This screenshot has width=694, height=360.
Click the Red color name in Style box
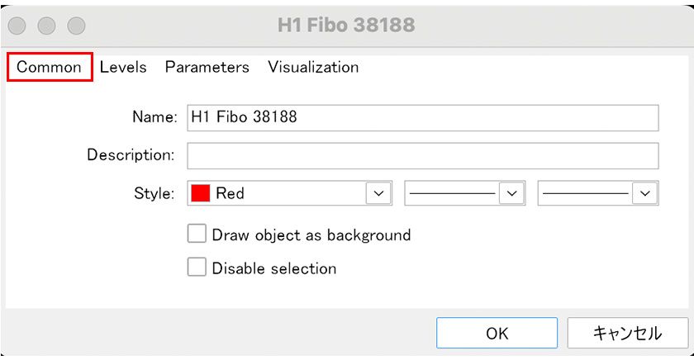(230, 193)
